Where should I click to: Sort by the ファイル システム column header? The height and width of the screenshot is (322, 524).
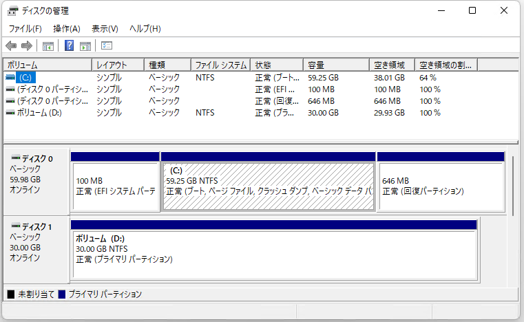click(221, 65)
